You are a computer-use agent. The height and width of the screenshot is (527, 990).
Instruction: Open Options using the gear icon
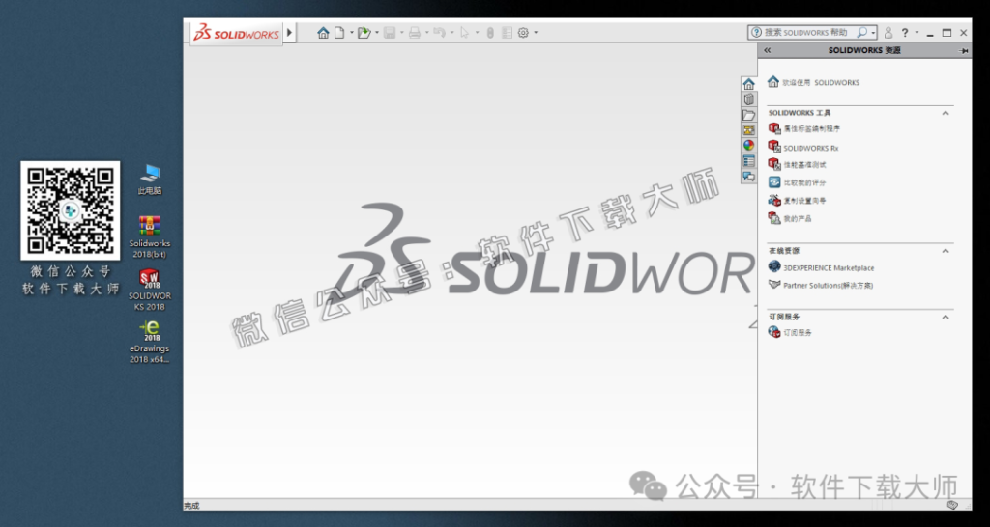click(523, 33)
